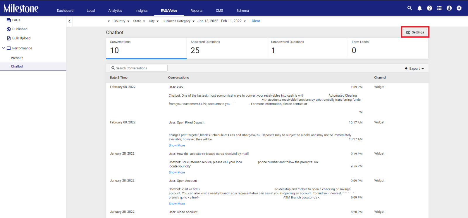Click the Milestone logo
The image size is (468, 218).
(x=21, y=8)
